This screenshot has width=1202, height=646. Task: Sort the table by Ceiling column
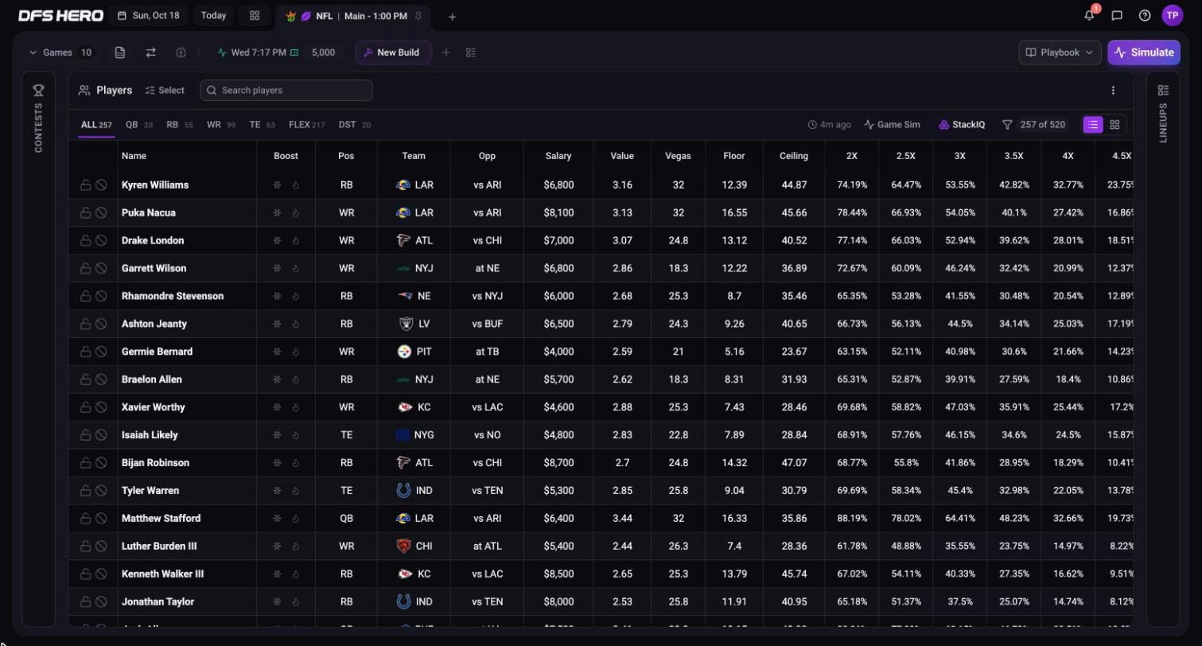point(794,156)
